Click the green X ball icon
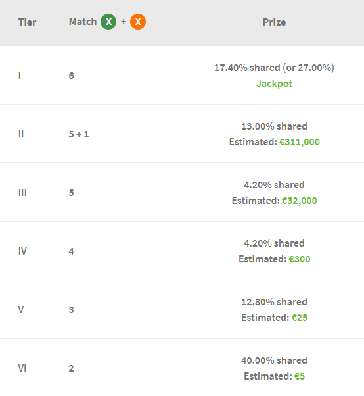 (108, 22)
